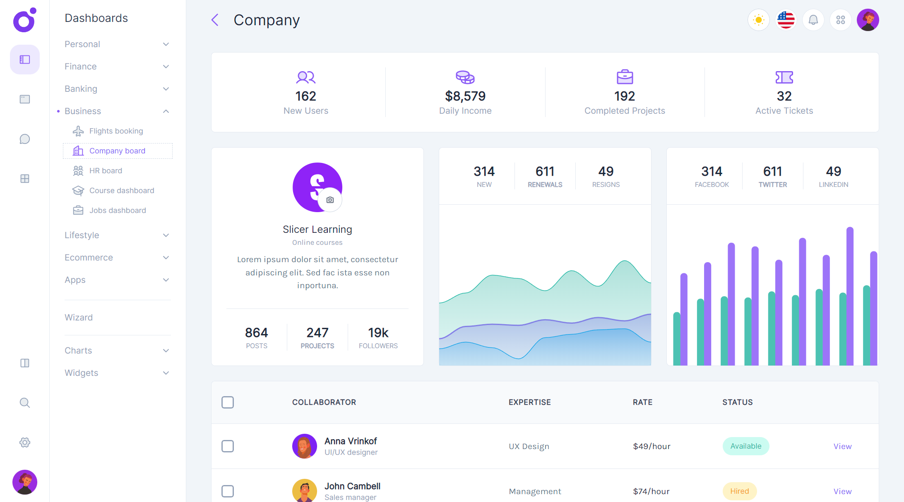Open the Course dashboard
Image resolution: width=904 pixels, height=502 pixels.
point(121,190)
